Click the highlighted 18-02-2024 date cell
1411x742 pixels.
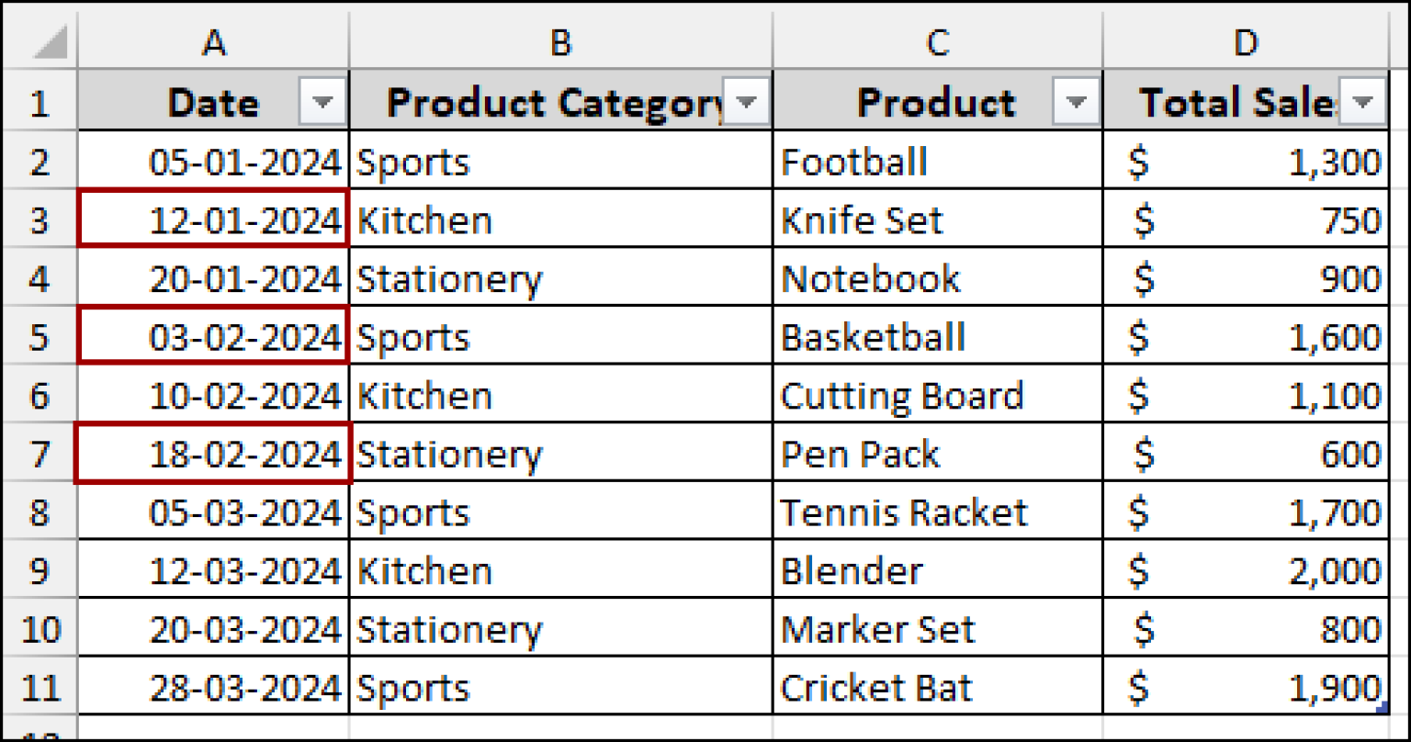[213, 453]
